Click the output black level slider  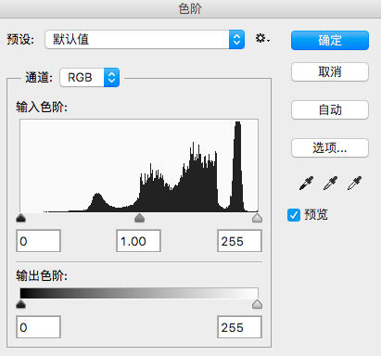point(20,304)
